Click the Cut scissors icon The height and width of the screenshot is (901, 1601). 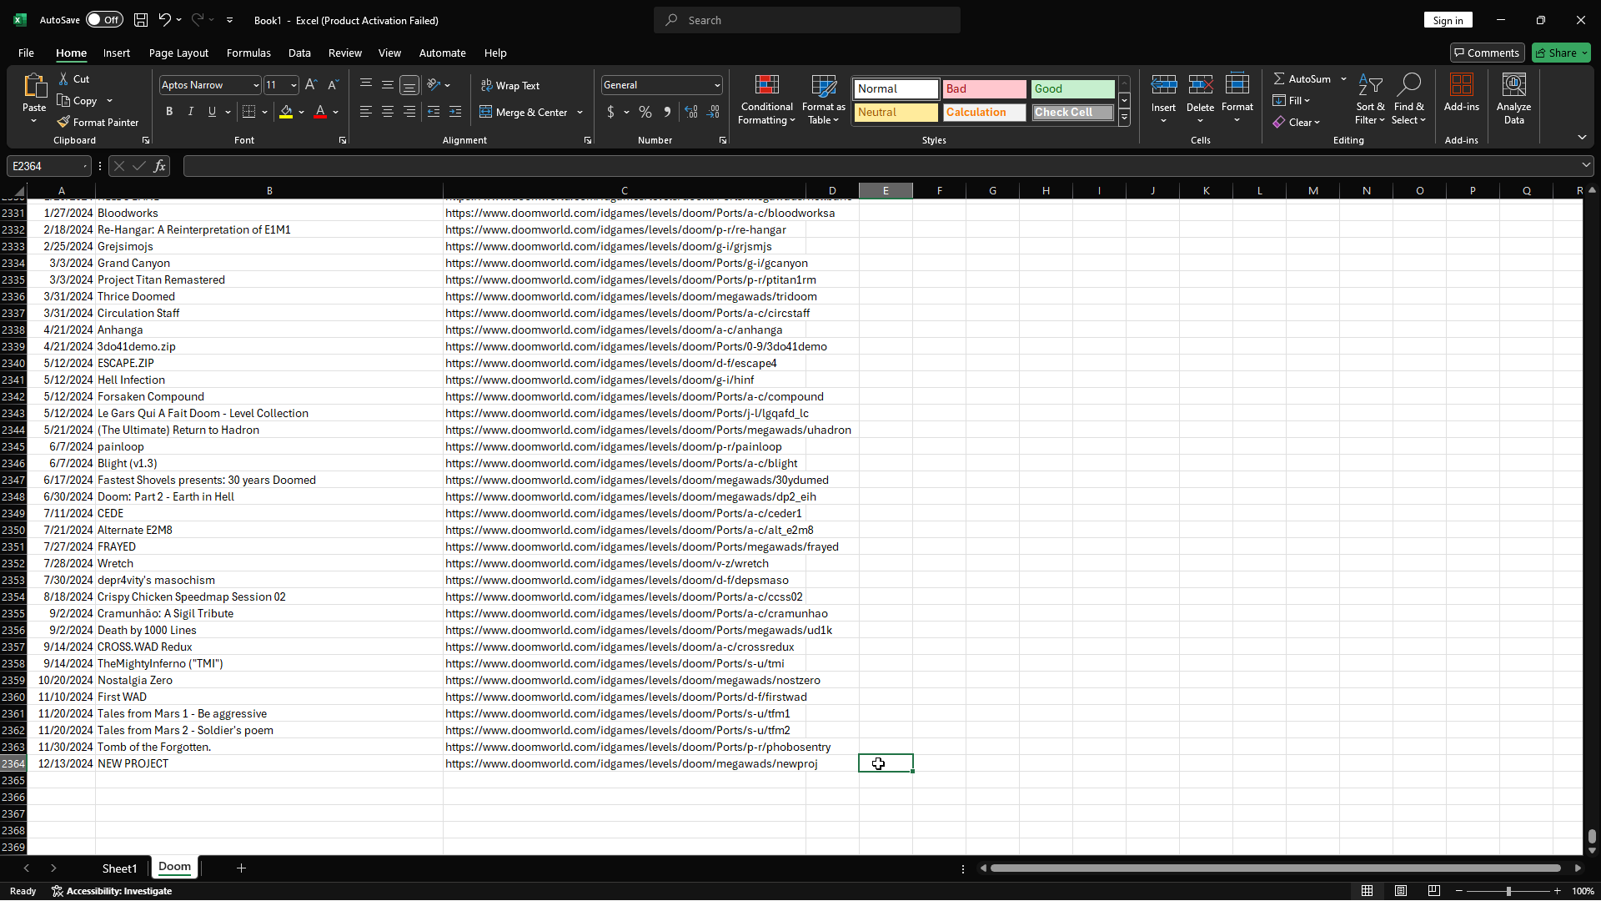click(64, 78)
